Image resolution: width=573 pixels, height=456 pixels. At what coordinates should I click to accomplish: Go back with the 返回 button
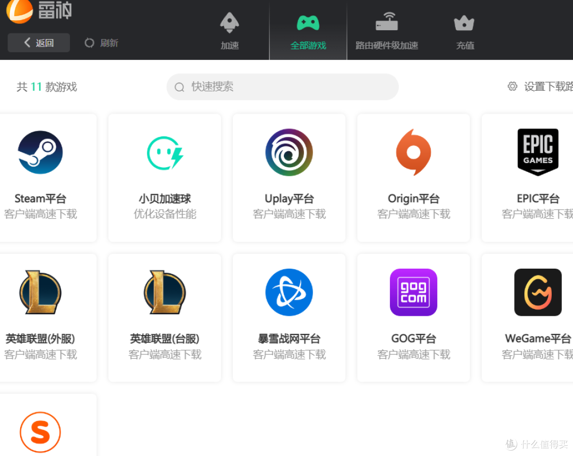pyautogui.click(x=39, y=43)
